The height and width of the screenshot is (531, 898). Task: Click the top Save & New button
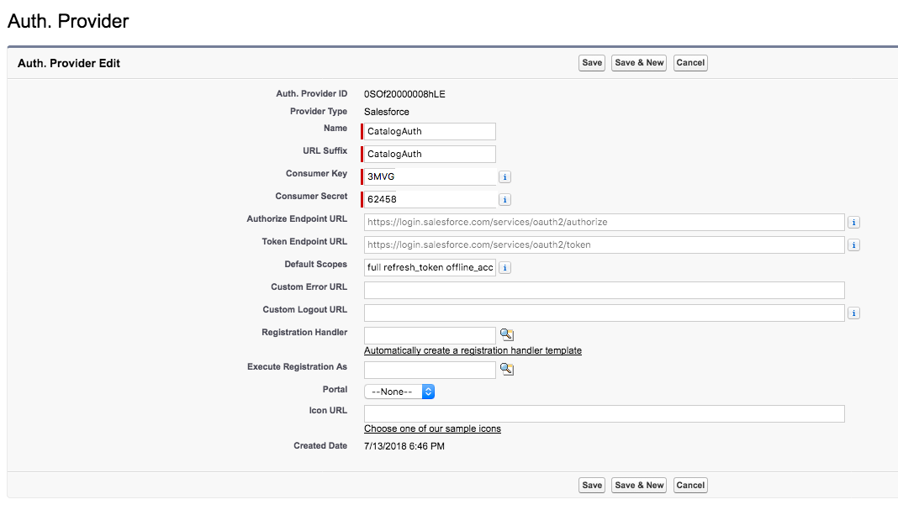pos(639,63)
